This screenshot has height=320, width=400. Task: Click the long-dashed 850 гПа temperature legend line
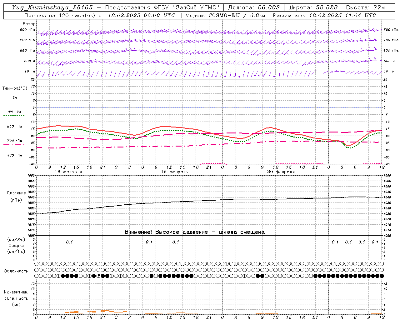[14, 130]
